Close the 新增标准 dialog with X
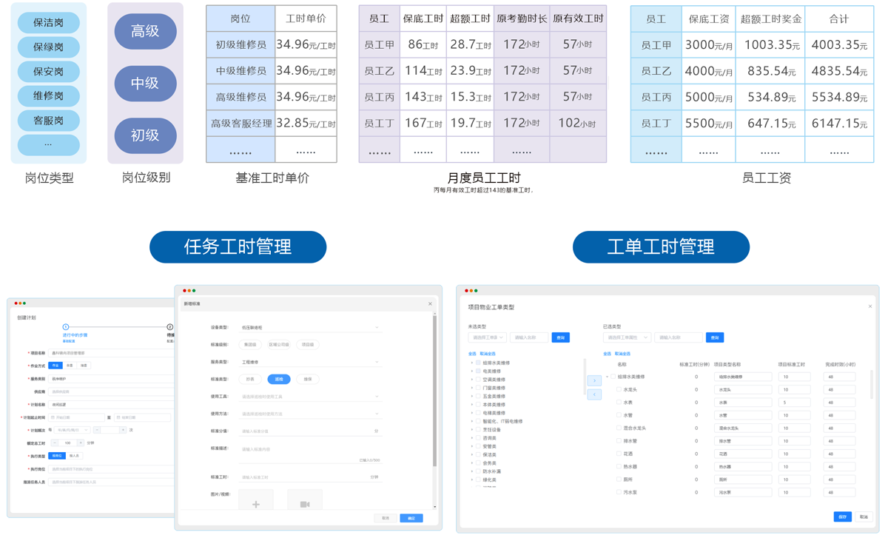Screen dimensions: 888x538 430,304
